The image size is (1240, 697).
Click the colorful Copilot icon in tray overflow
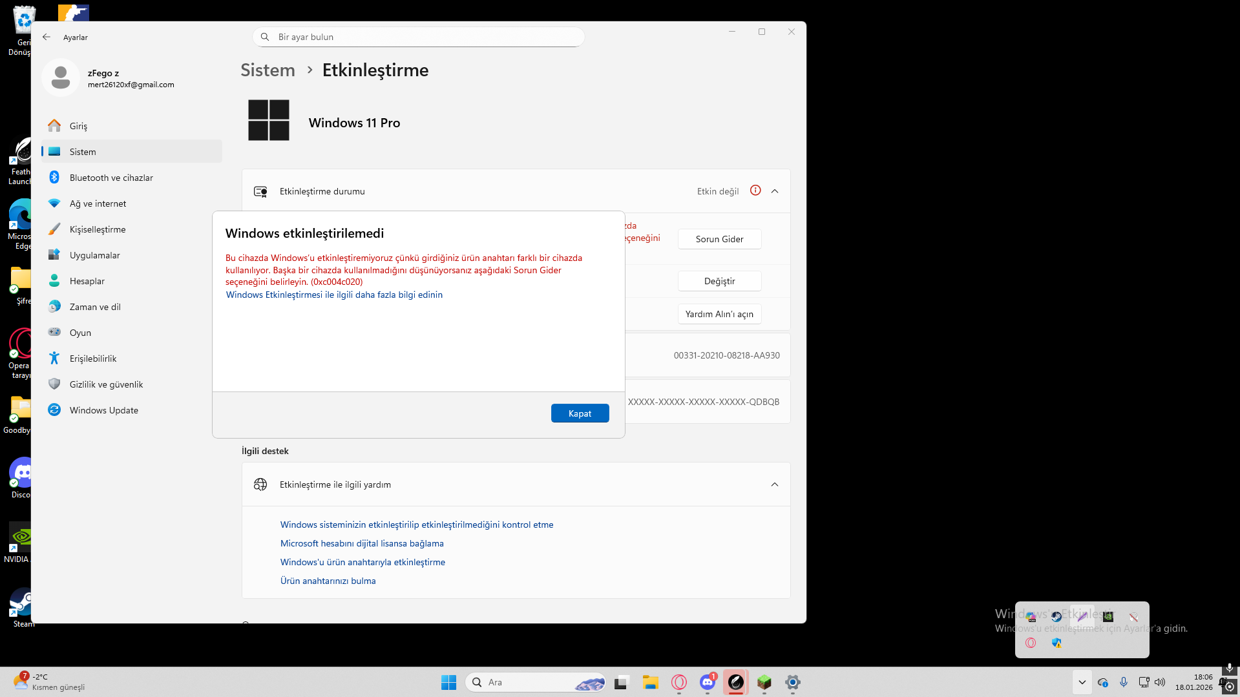tap(1031, 617)
